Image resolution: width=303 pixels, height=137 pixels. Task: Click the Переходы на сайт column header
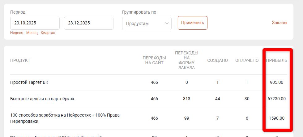(x=154, y=60)
